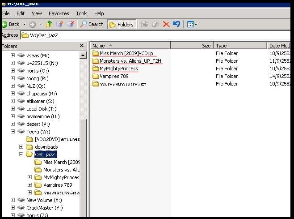The width and height of the screenshot is (294, 219).
Task: Expand the u4205115 (N:) drive node
Action: 13,63
